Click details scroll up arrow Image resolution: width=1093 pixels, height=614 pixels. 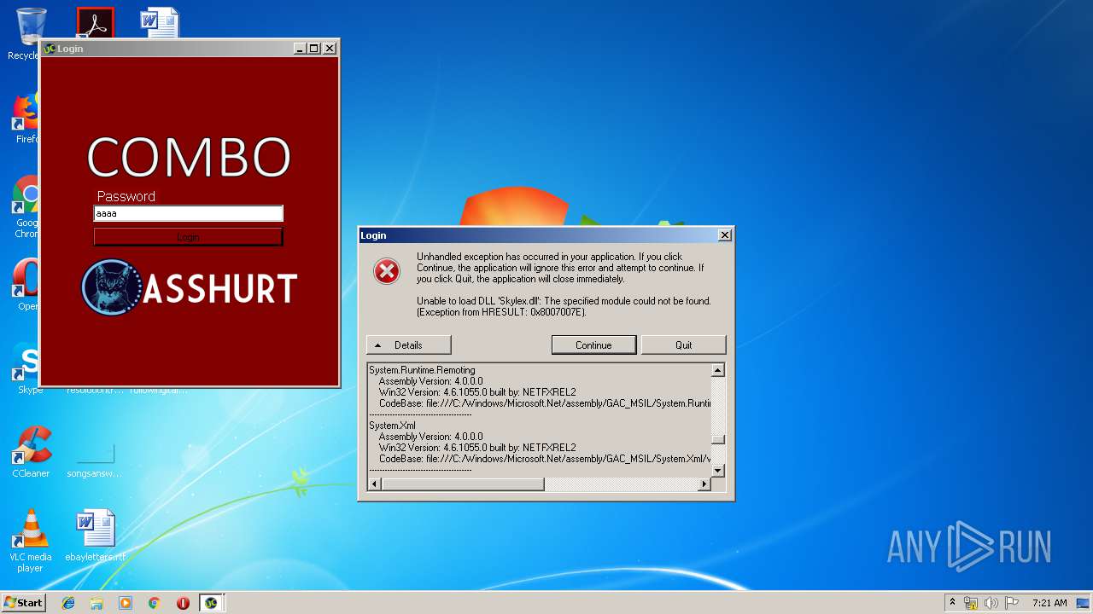[718, 370]
